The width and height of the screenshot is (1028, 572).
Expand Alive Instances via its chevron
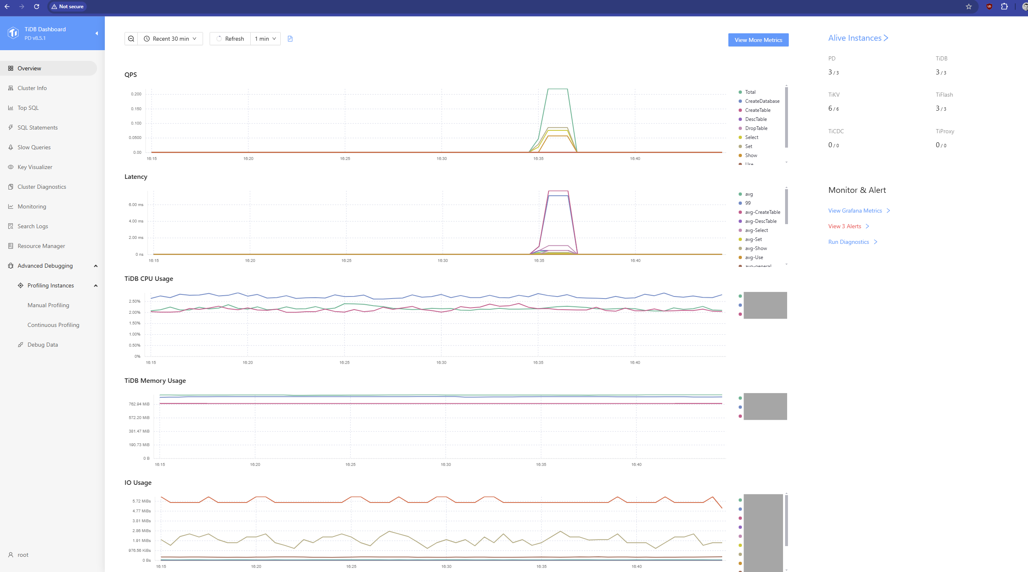pos(886,38)
